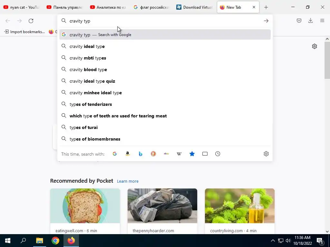330x247 pixels.
Task: Show hidden system tray icons chevron
Action: tap(273, 241)
